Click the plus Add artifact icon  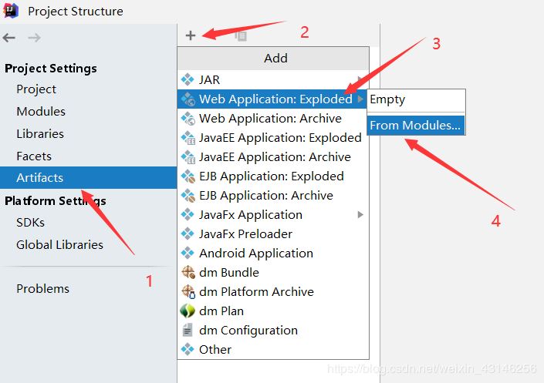[x=191, y=35]
